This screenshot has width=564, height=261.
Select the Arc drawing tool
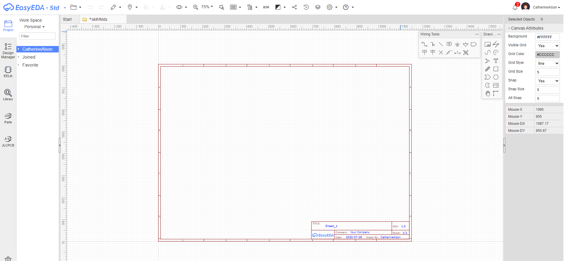pyautogui.click(x=496, y=52)
